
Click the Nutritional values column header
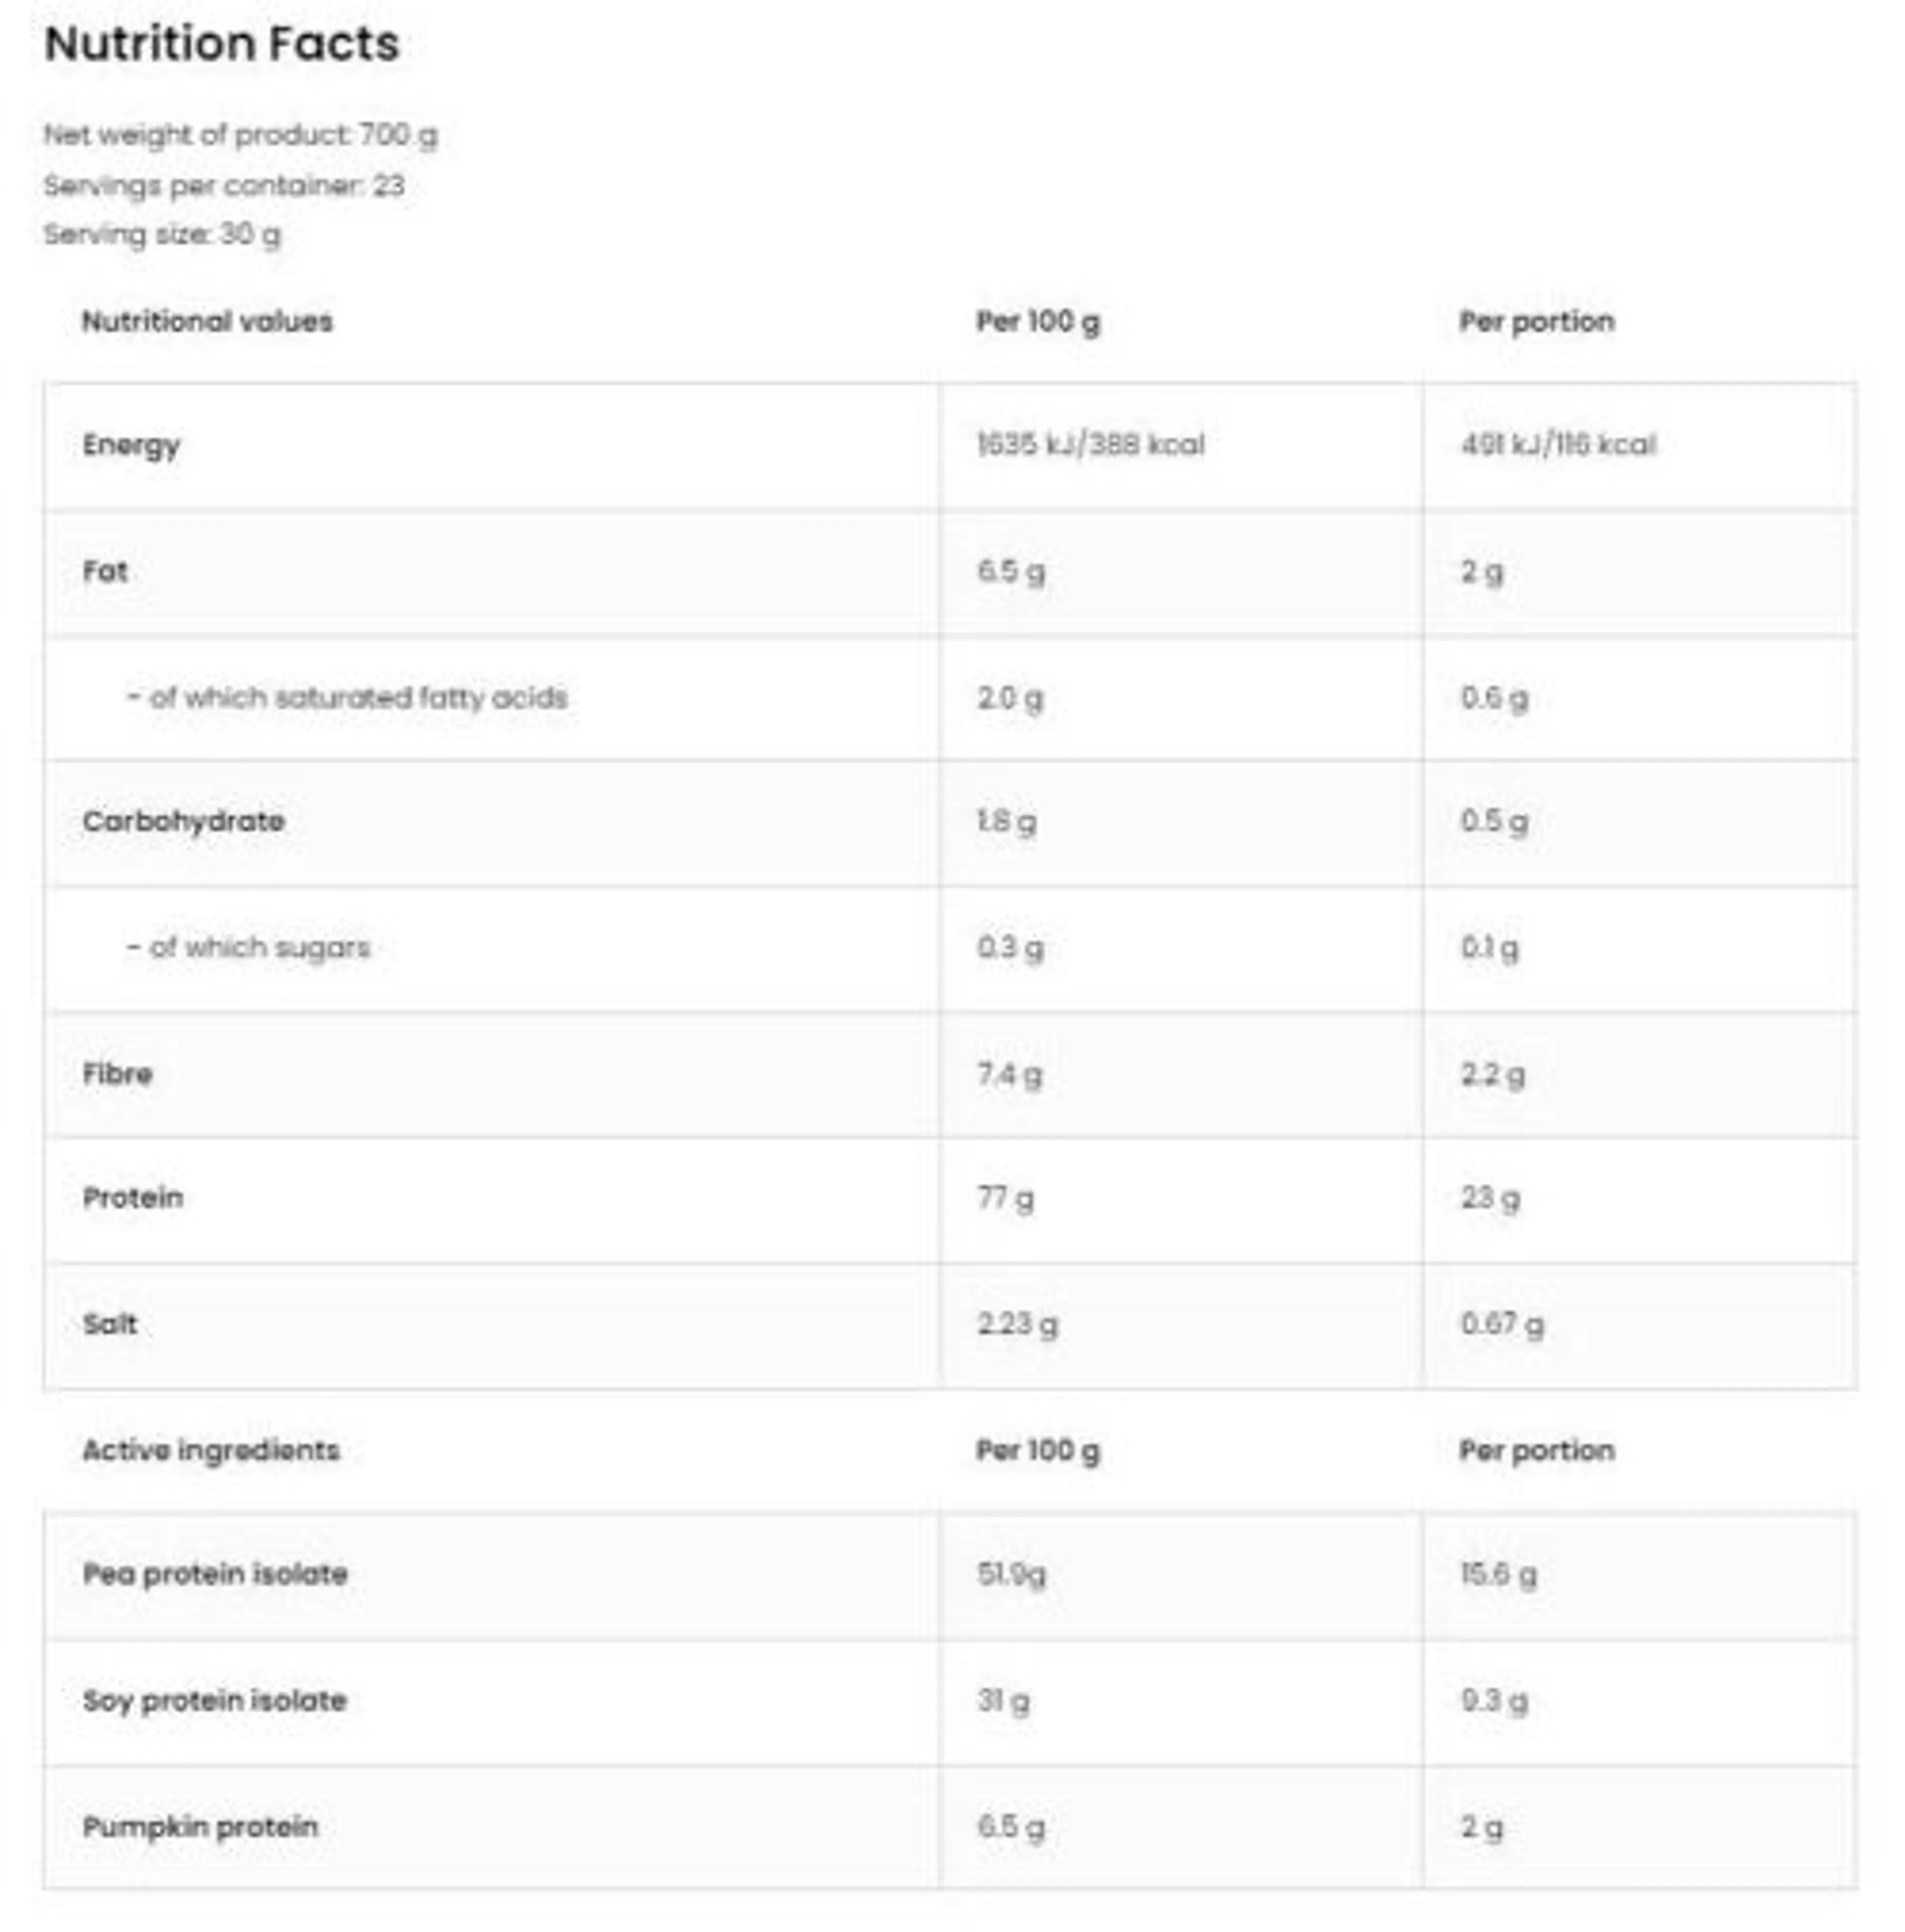pos(207,321)
